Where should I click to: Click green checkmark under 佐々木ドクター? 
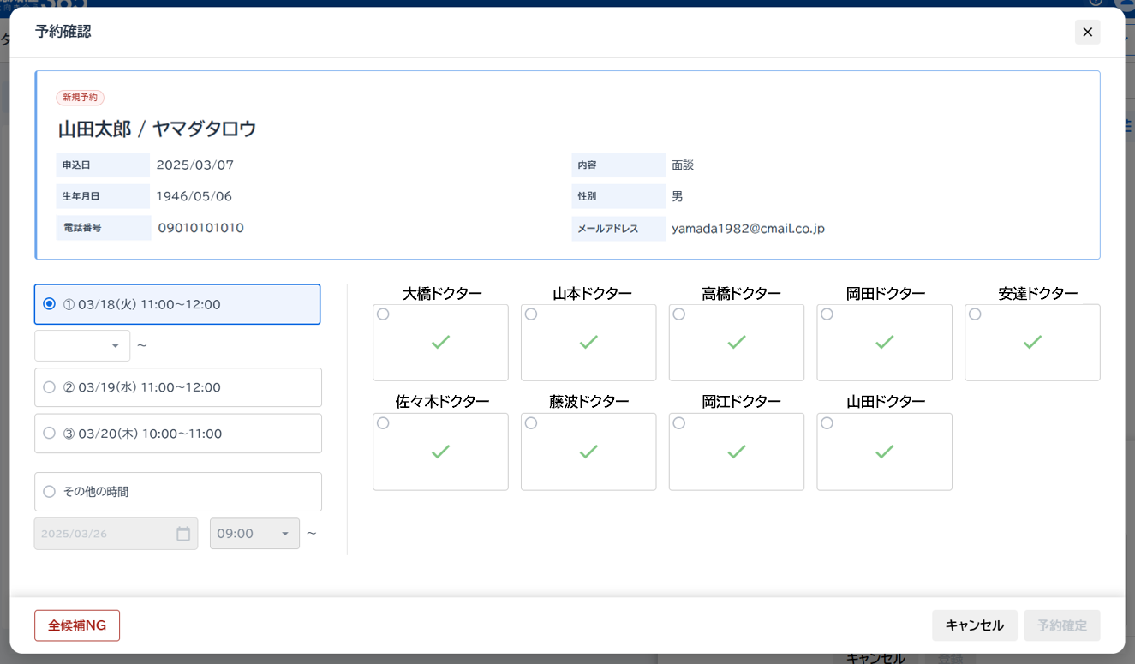(440, 452)
